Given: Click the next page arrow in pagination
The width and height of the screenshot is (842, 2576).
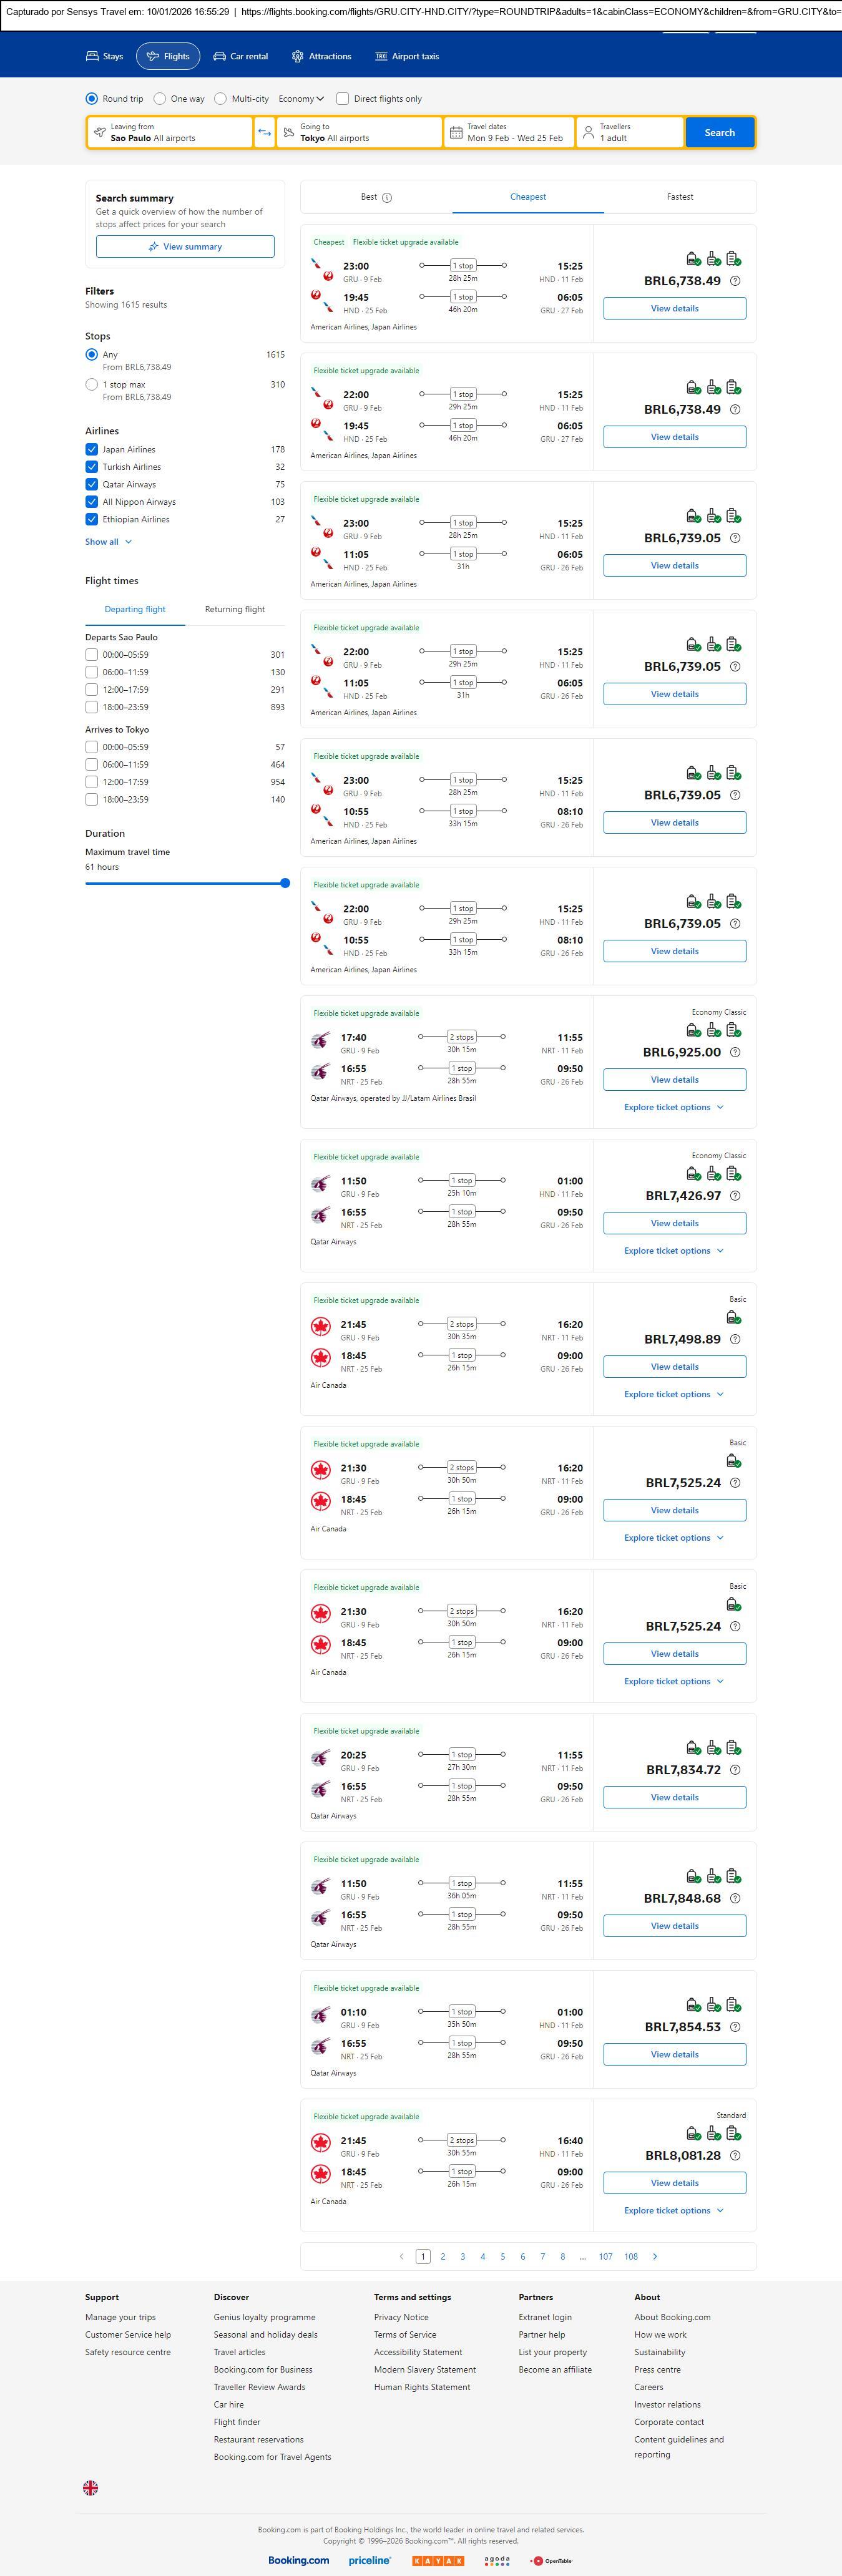Looking at the screenshot, I should click(655, 2256).
